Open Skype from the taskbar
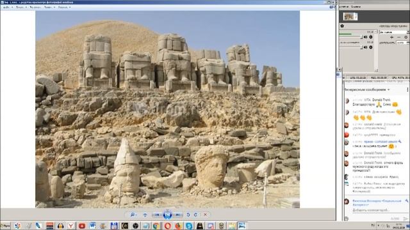 [x=189, y=226]
